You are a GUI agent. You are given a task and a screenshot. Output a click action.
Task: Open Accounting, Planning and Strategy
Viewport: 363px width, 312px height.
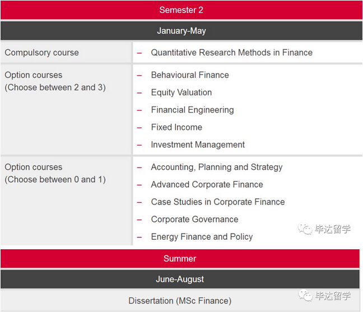[x=217, y=167]
